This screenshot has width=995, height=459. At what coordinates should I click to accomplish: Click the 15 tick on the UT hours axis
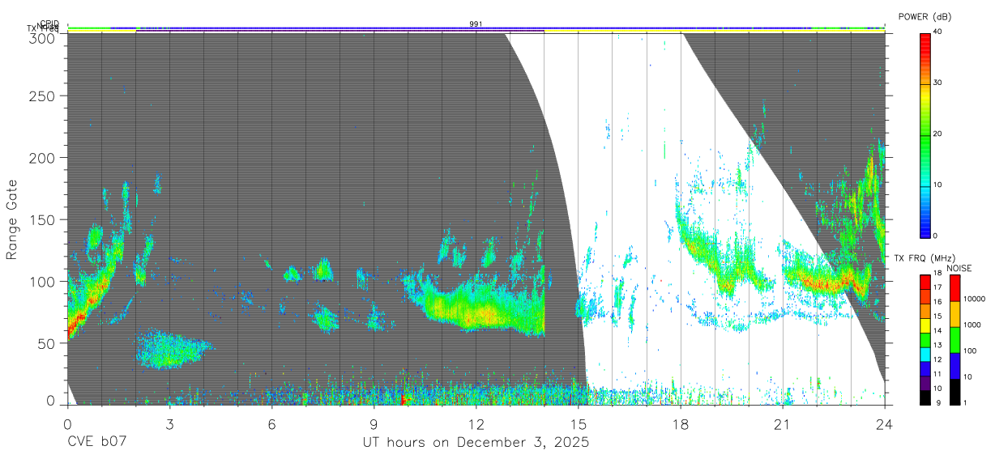coord(578,424)
